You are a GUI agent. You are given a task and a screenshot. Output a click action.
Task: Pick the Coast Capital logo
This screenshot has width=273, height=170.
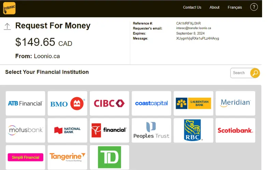(x=152, y=103)
